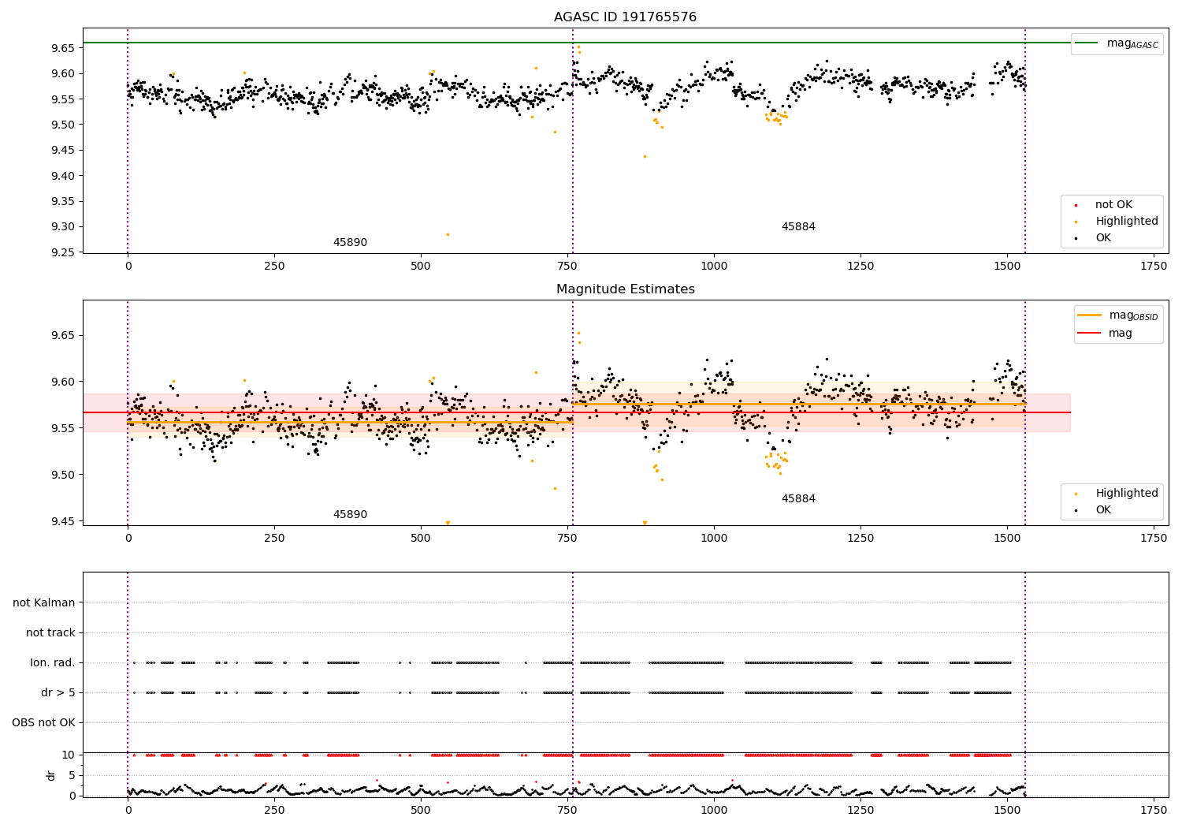Screen dimensions: 1182x828
Task: Click the orange line sample beside mag OBSID
Action: (x=1090, y=315)
